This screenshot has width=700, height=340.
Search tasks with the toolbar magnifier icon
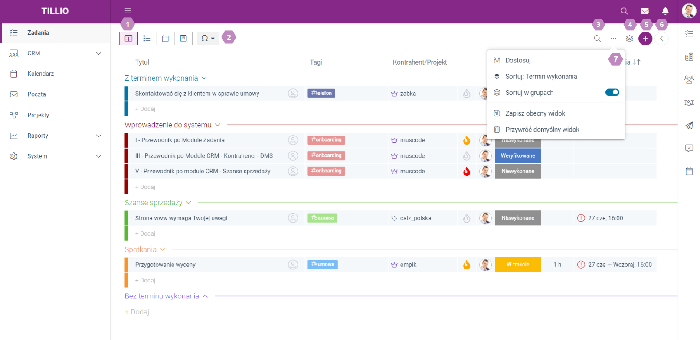pos(597,39)
